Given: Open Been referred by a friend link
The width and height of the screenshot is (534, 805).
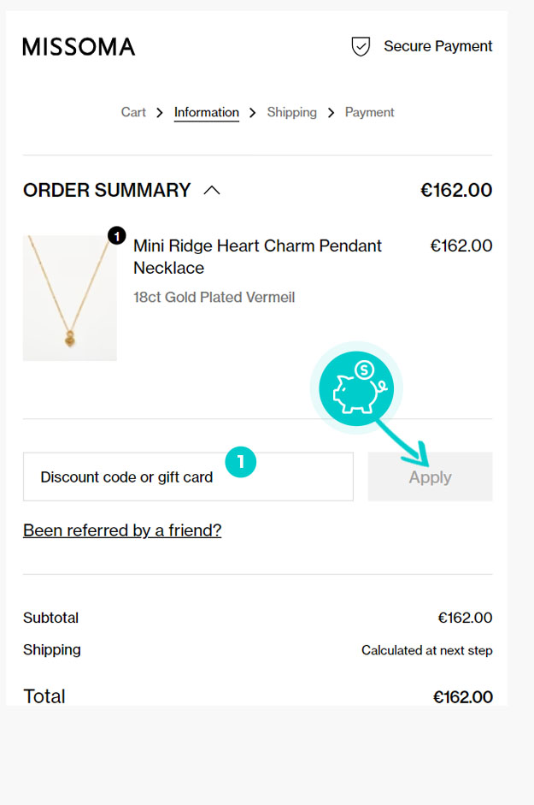Looking at the screenshot, I should pyautogui.click(x=122, y=530).
